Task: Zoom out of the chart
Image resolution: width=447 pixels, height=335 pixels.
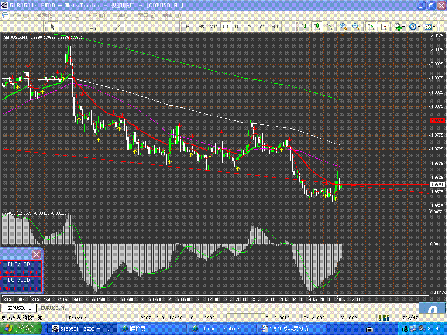Action: point(355,27)
